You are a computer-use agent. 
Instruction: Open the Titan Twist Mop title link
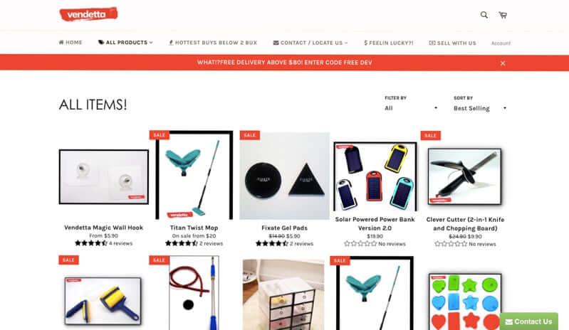pos(194,228)
